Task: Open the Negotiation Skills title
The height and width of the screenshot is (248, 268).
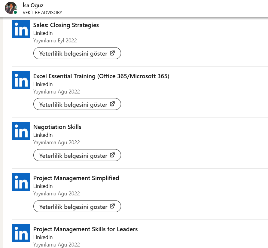Action: coord(57,127)
